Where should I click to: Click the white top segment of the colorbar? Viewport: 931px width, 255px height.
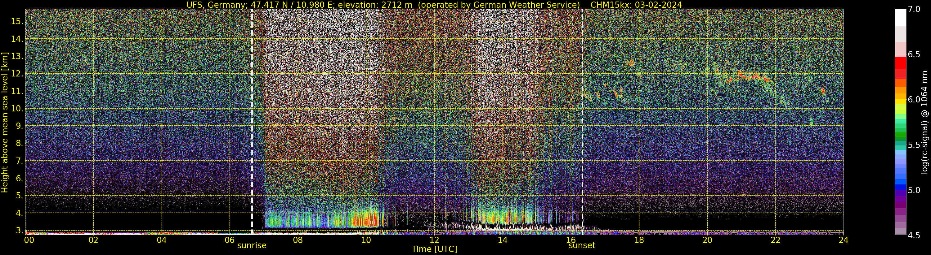tap(900, 18)
